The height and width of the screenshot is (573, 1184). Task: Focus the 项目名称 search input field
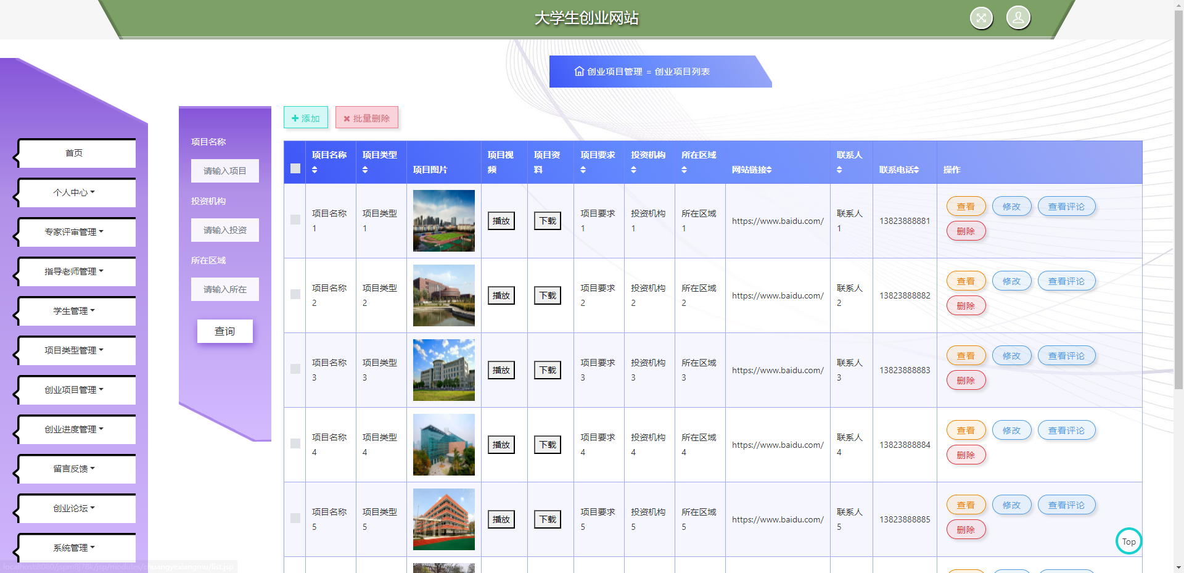224,171
